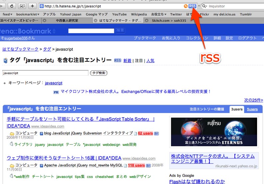This screenshot has width=264, height=184.
Task: Click the Hatena B favicon in address bar
Action: coord(41,6)
